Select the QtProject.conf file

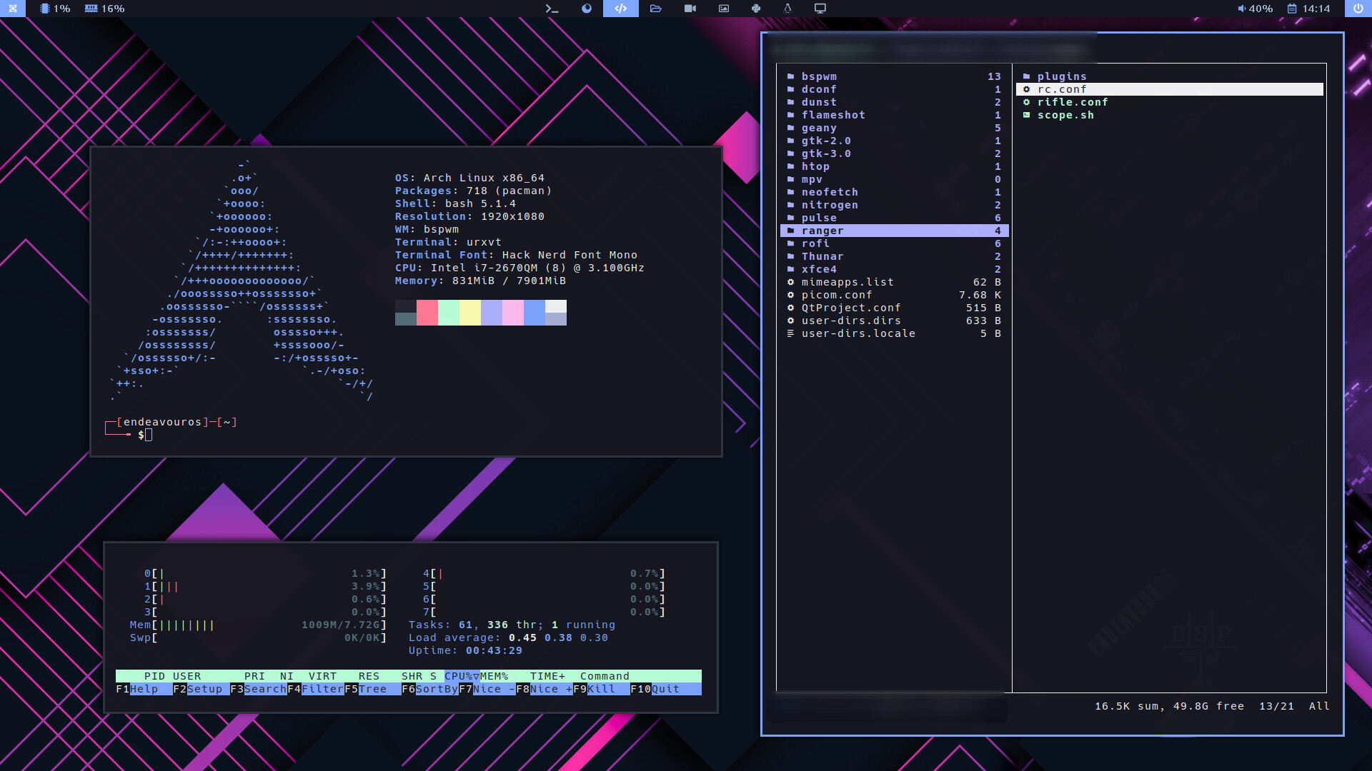894,308
